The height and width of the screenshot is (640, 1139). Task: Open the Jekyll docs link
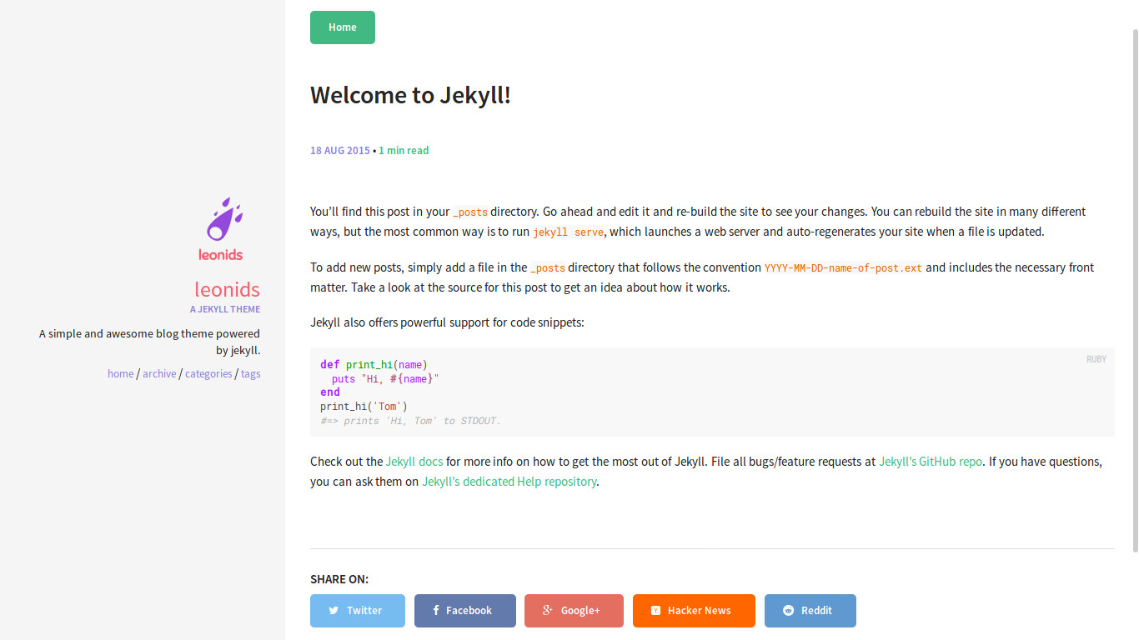(x=414, y=461)
